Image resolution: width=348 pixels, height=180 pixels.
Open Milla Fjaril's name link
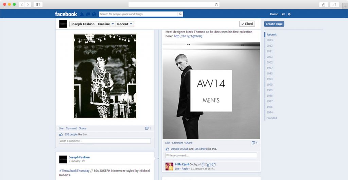point(182,164)
